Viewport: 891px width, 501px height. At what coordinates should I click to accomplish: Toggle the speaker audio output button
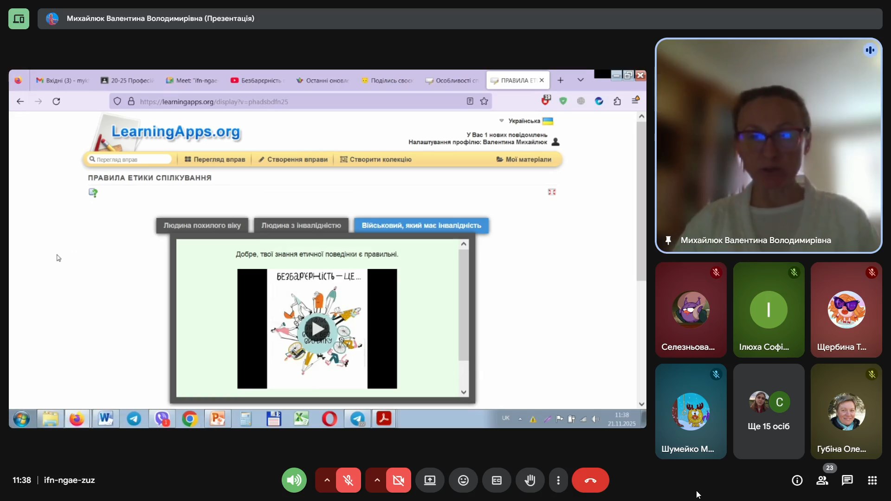[294, 481]
